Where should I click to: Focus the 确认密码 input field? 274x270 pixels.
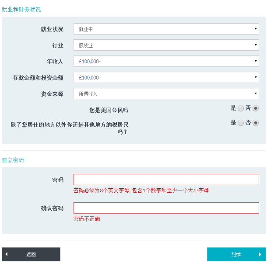166,208
